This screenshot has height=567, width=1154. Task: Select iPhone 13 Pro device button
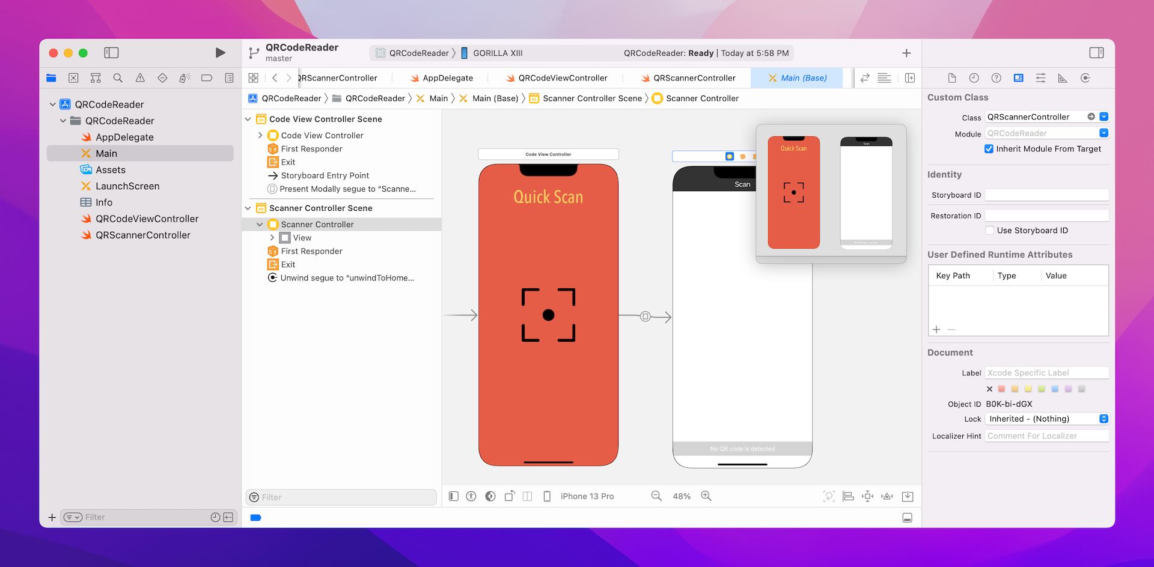(587, 496)
